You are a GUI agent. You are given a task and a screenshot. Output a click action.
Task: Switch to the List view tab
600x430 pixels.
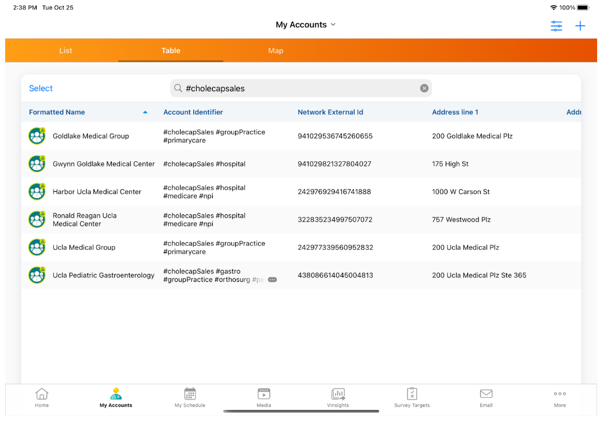click(x=65, y=51)
